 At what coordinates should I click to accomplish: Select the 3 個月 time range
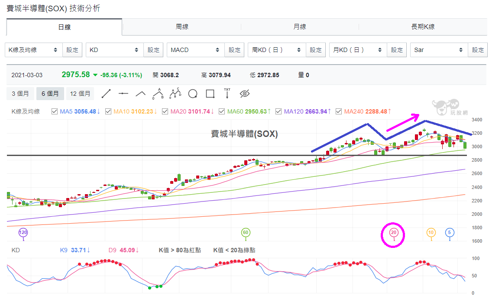20,94
